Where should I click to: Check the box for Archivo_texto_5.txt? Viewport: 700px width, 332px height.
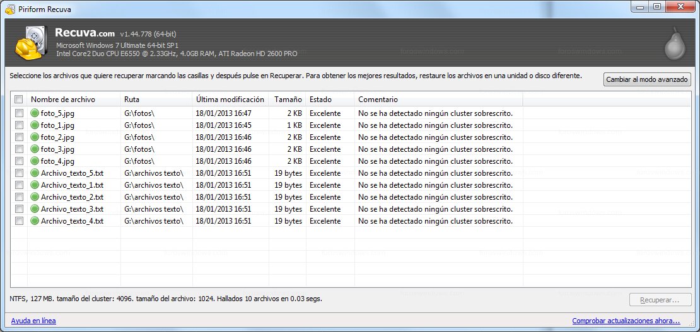pyautogui.click(x=19, y=173)
